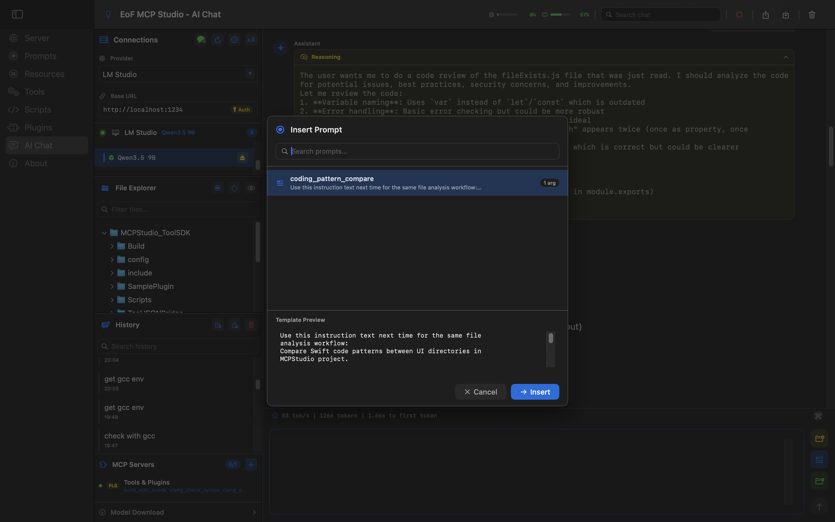Viewport: 835px width, 522px height.
Task: Go to the AI Chat section
Action: [47, 146]
